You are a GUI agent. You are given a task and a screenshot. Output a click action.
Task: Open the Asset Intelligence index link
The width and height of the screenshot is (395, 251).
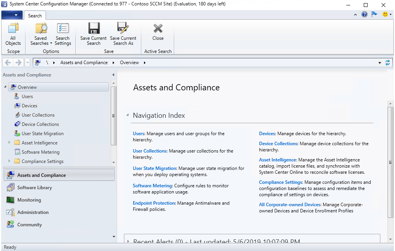click(278, 160)
